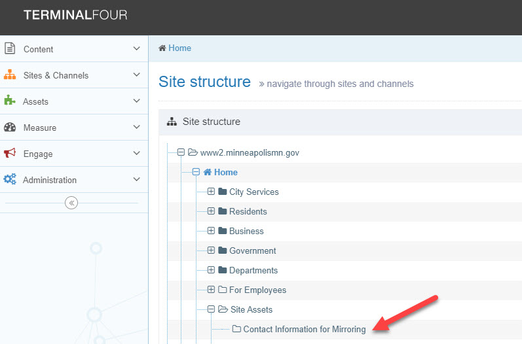Click the Site Assets open folder icon
This screenshot has width=522, height=344.
click(x=223, y=309)
